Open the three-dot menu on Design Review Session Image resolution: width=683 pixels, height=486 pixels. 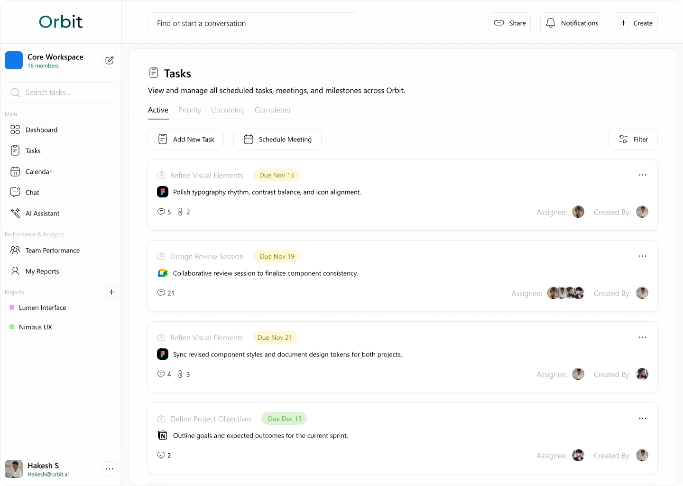click(x=643, y=256)
